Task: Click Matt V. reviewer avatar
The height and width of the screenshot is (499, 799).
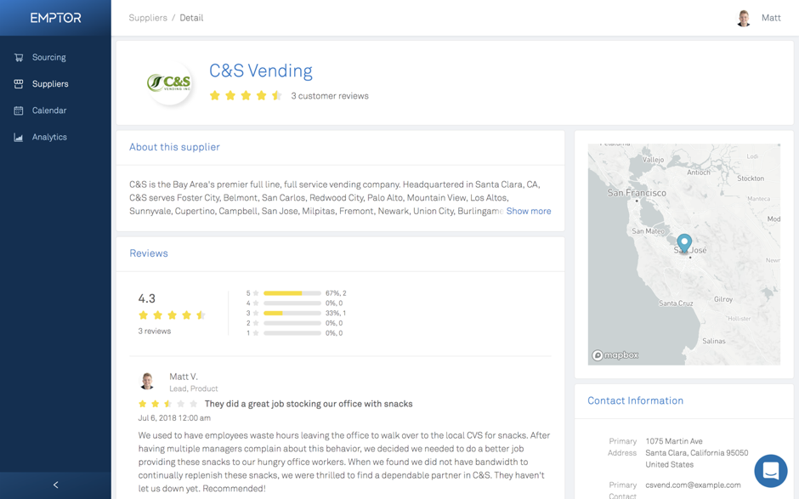Action: click(147, 381)
